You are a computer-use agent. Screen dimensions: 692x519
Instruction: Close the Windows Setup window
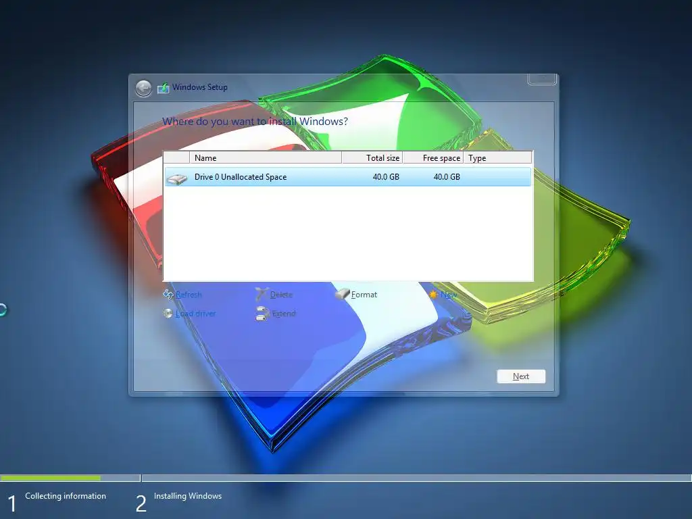(x=542, y=80)
